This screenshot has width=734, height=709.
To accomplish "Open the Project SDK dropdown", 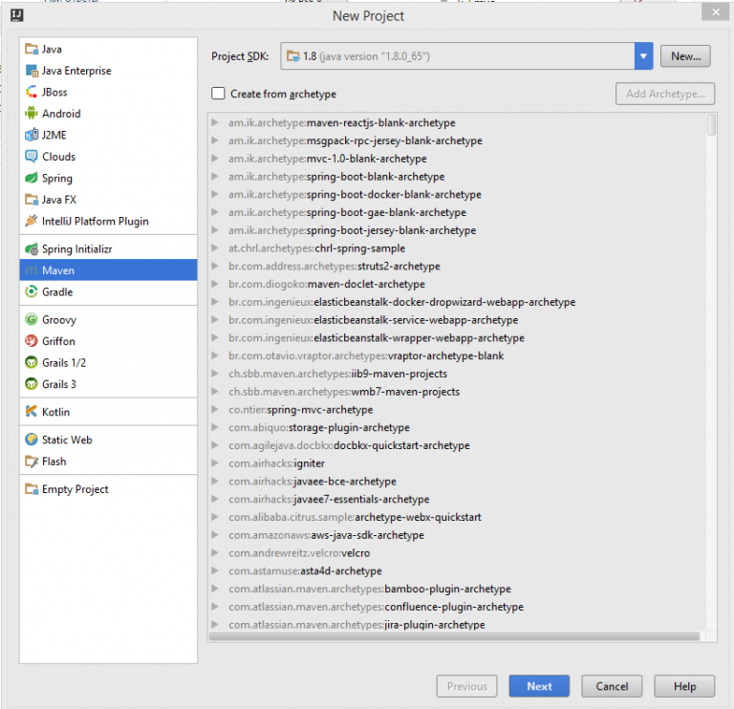I will (x=643, y=56).
